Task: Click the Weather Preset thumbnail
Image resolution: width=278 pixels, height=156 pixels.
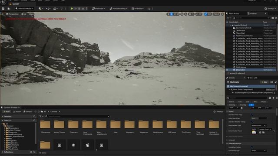Action: tap(254, 131)
